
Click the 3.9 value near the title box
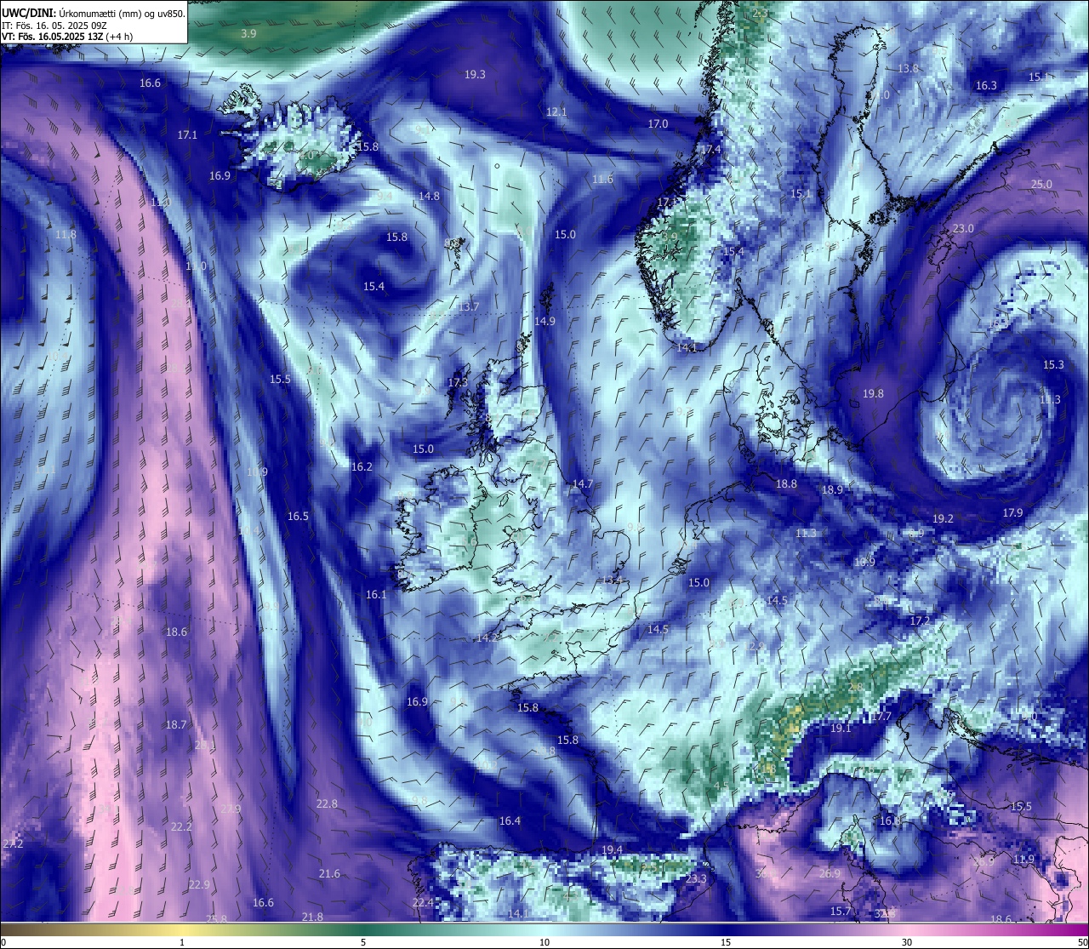click(x=248, y=34)
